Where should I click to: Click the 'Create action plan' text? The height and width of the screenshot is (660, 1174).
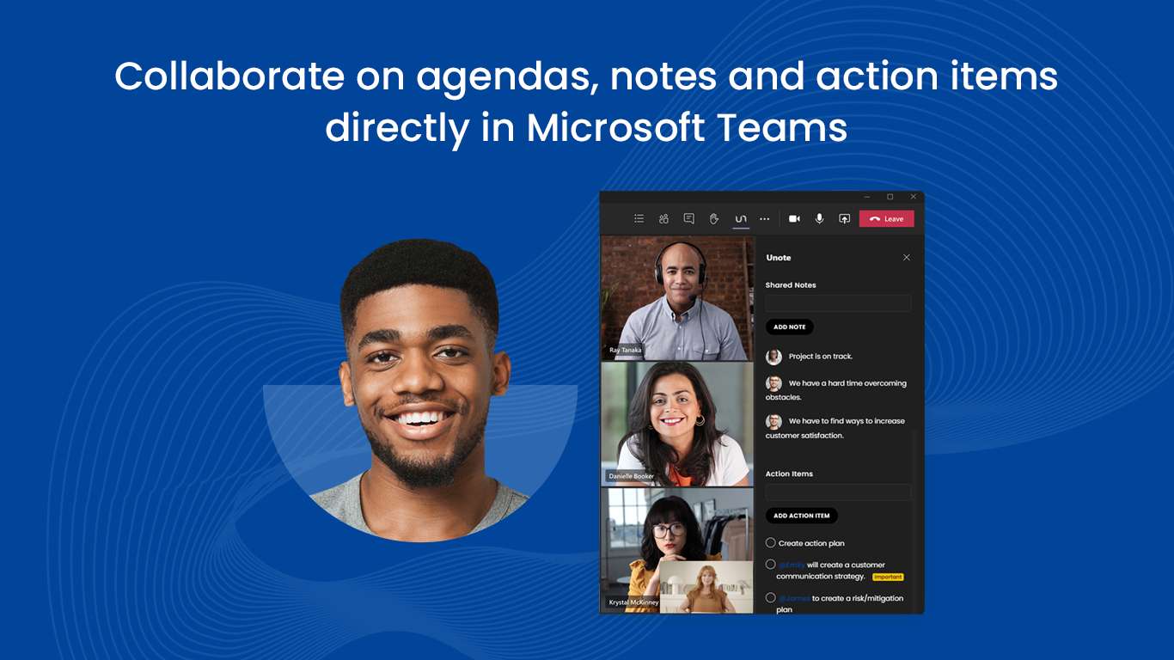[x=811, y=543]
